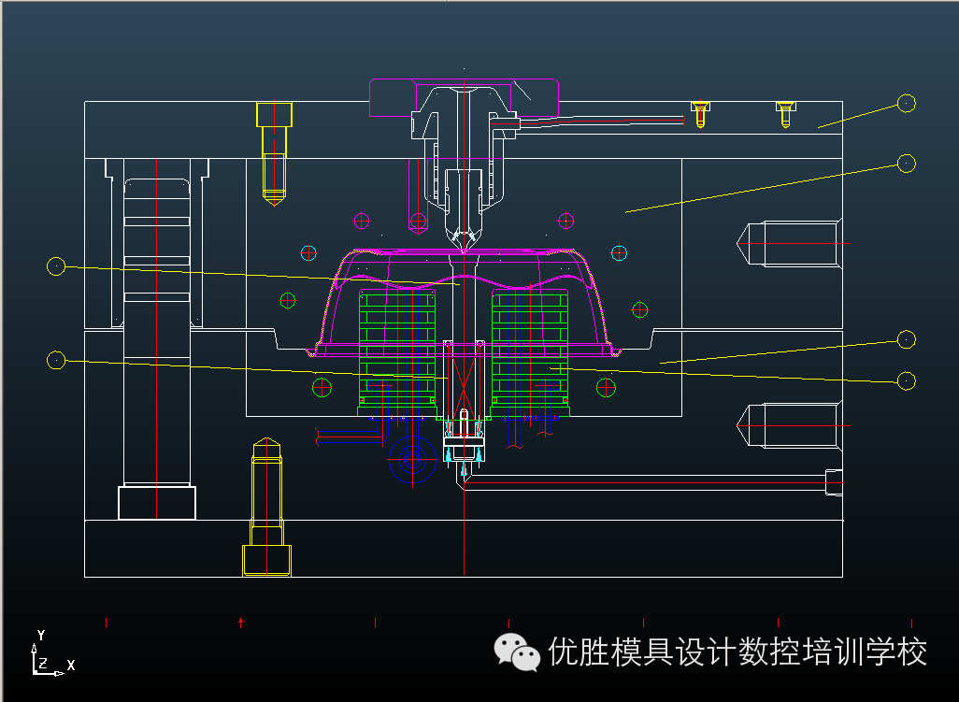Select the white guide pillar base block, lower left
The width and height of the screenshot is (959, 702).
[x=157, y=503]
